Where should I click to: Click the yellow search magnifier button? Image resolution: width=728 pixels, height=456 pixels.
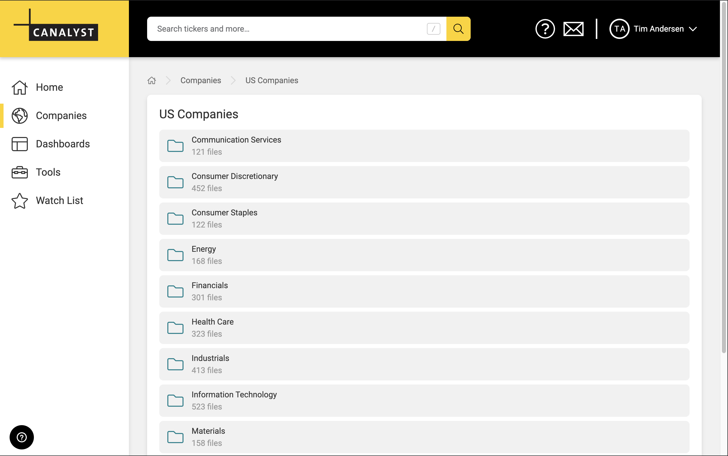click(x=458, y=29)
